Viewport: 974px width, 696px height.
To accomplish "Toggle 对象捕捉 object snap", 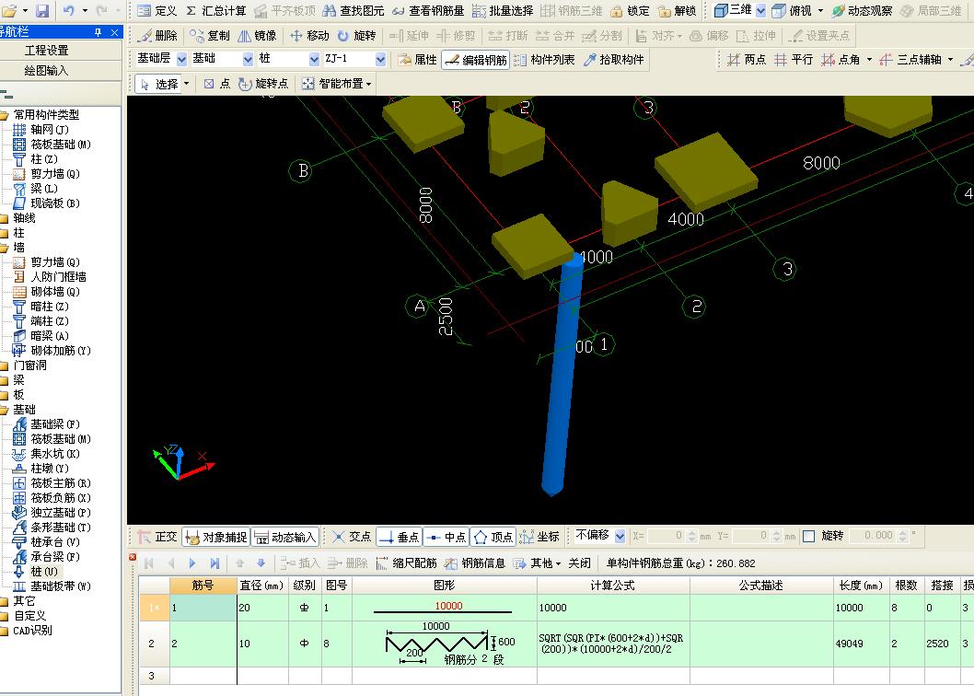I will [x=216, y=537].
